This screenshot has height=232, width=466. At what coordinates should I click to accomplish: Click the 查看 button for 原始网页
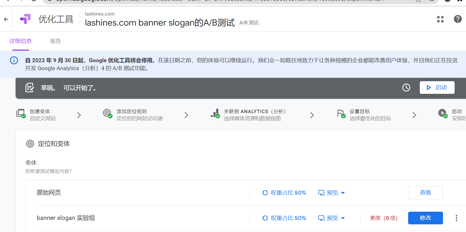click(x=425, y=193)
